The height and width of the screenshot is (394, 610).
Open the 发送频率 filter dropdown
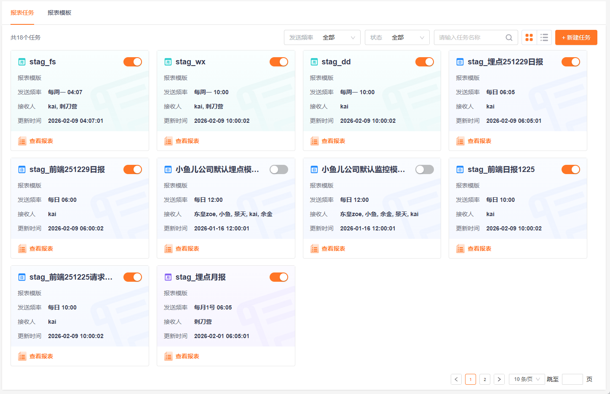322,37
